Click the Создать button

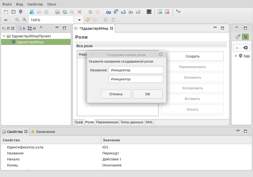[x=192, y=56]
